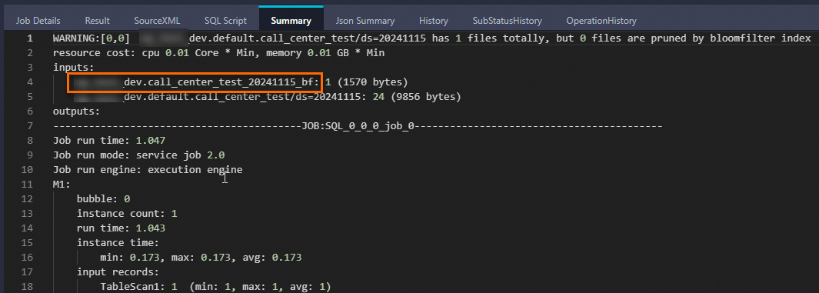The height and width of the screenshot is (293, 819).
Task: Click the 'instance time:' line
Action: click(118, 243)
